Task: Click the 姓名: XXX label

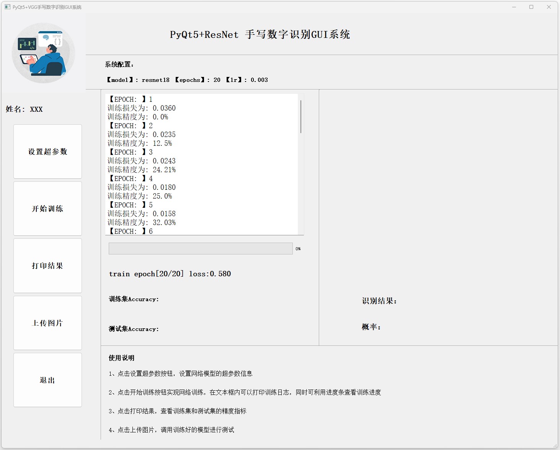Action: [x=24, y=109]
